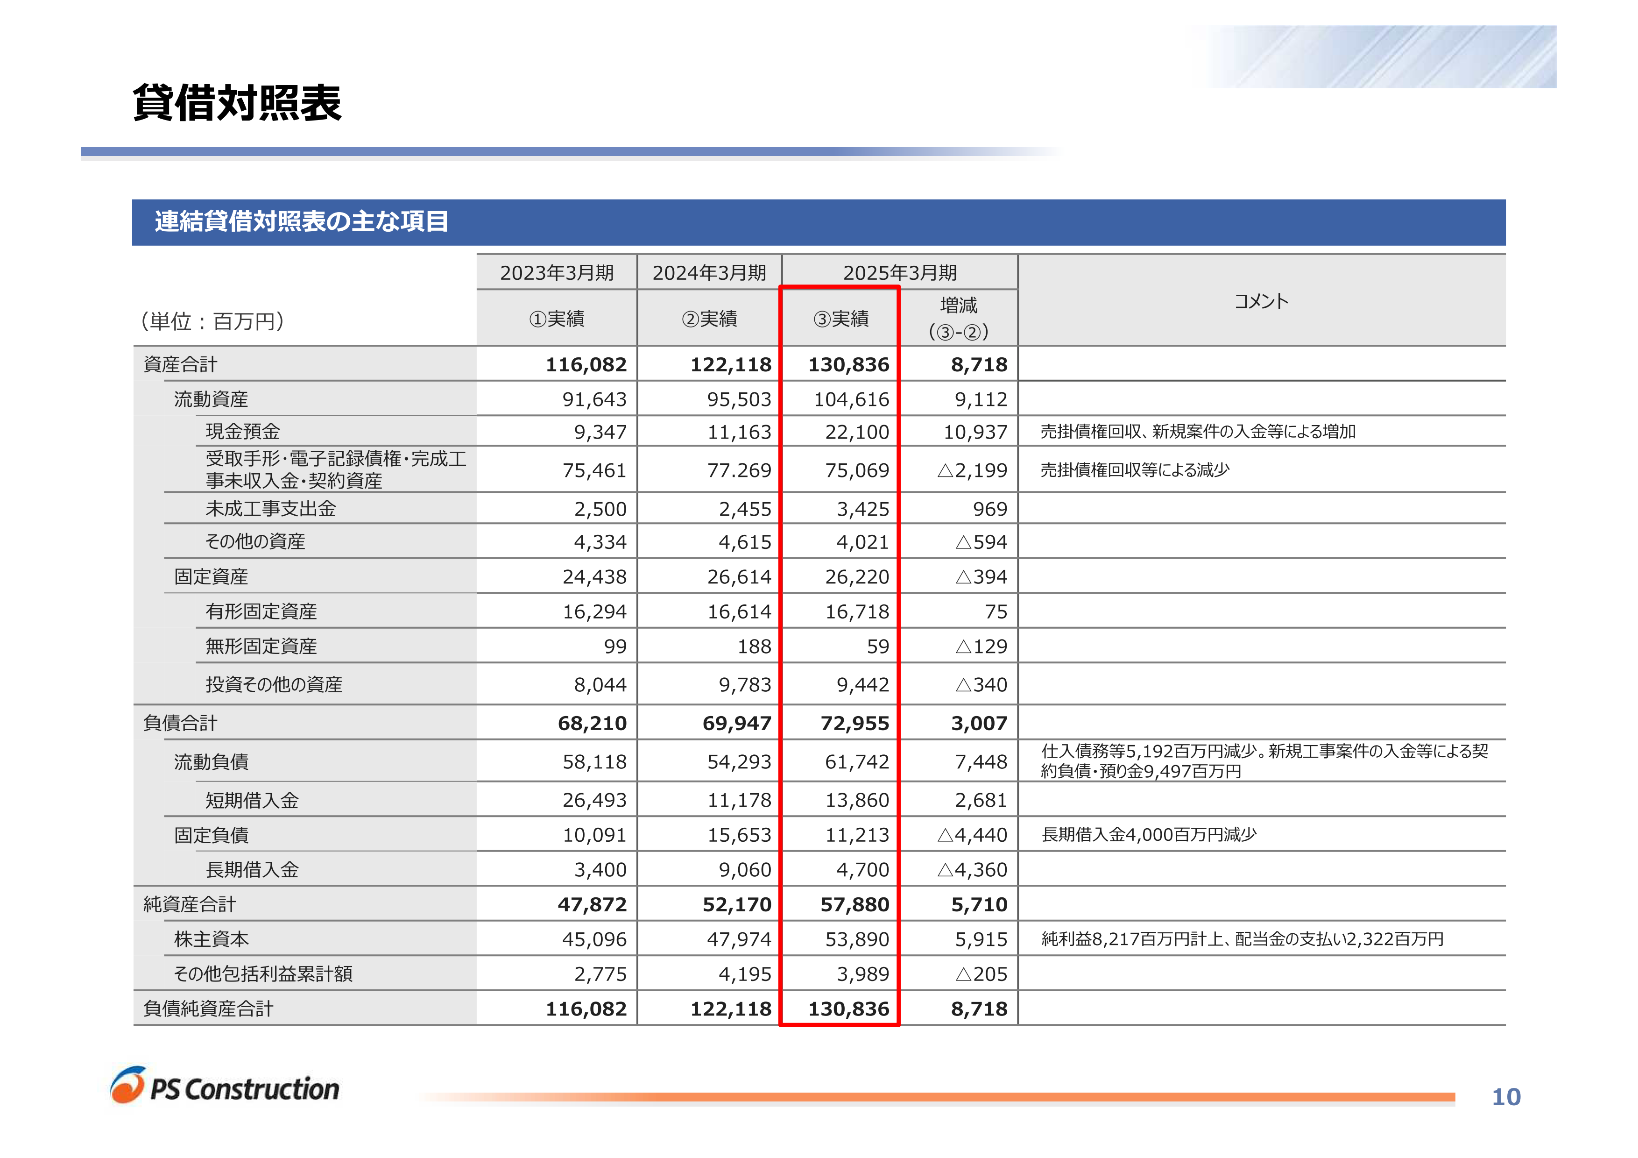Click value 9,060 in 長期借入金 row
The image size is (1638, 1158).
[745, 870]
